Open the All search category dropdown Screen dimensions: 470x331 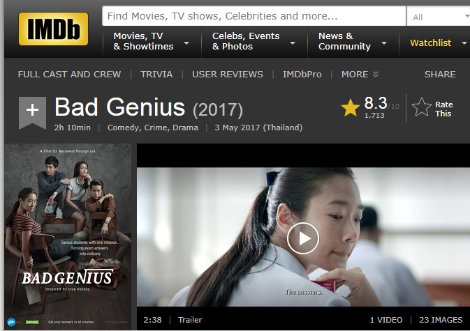click(439, 17)
